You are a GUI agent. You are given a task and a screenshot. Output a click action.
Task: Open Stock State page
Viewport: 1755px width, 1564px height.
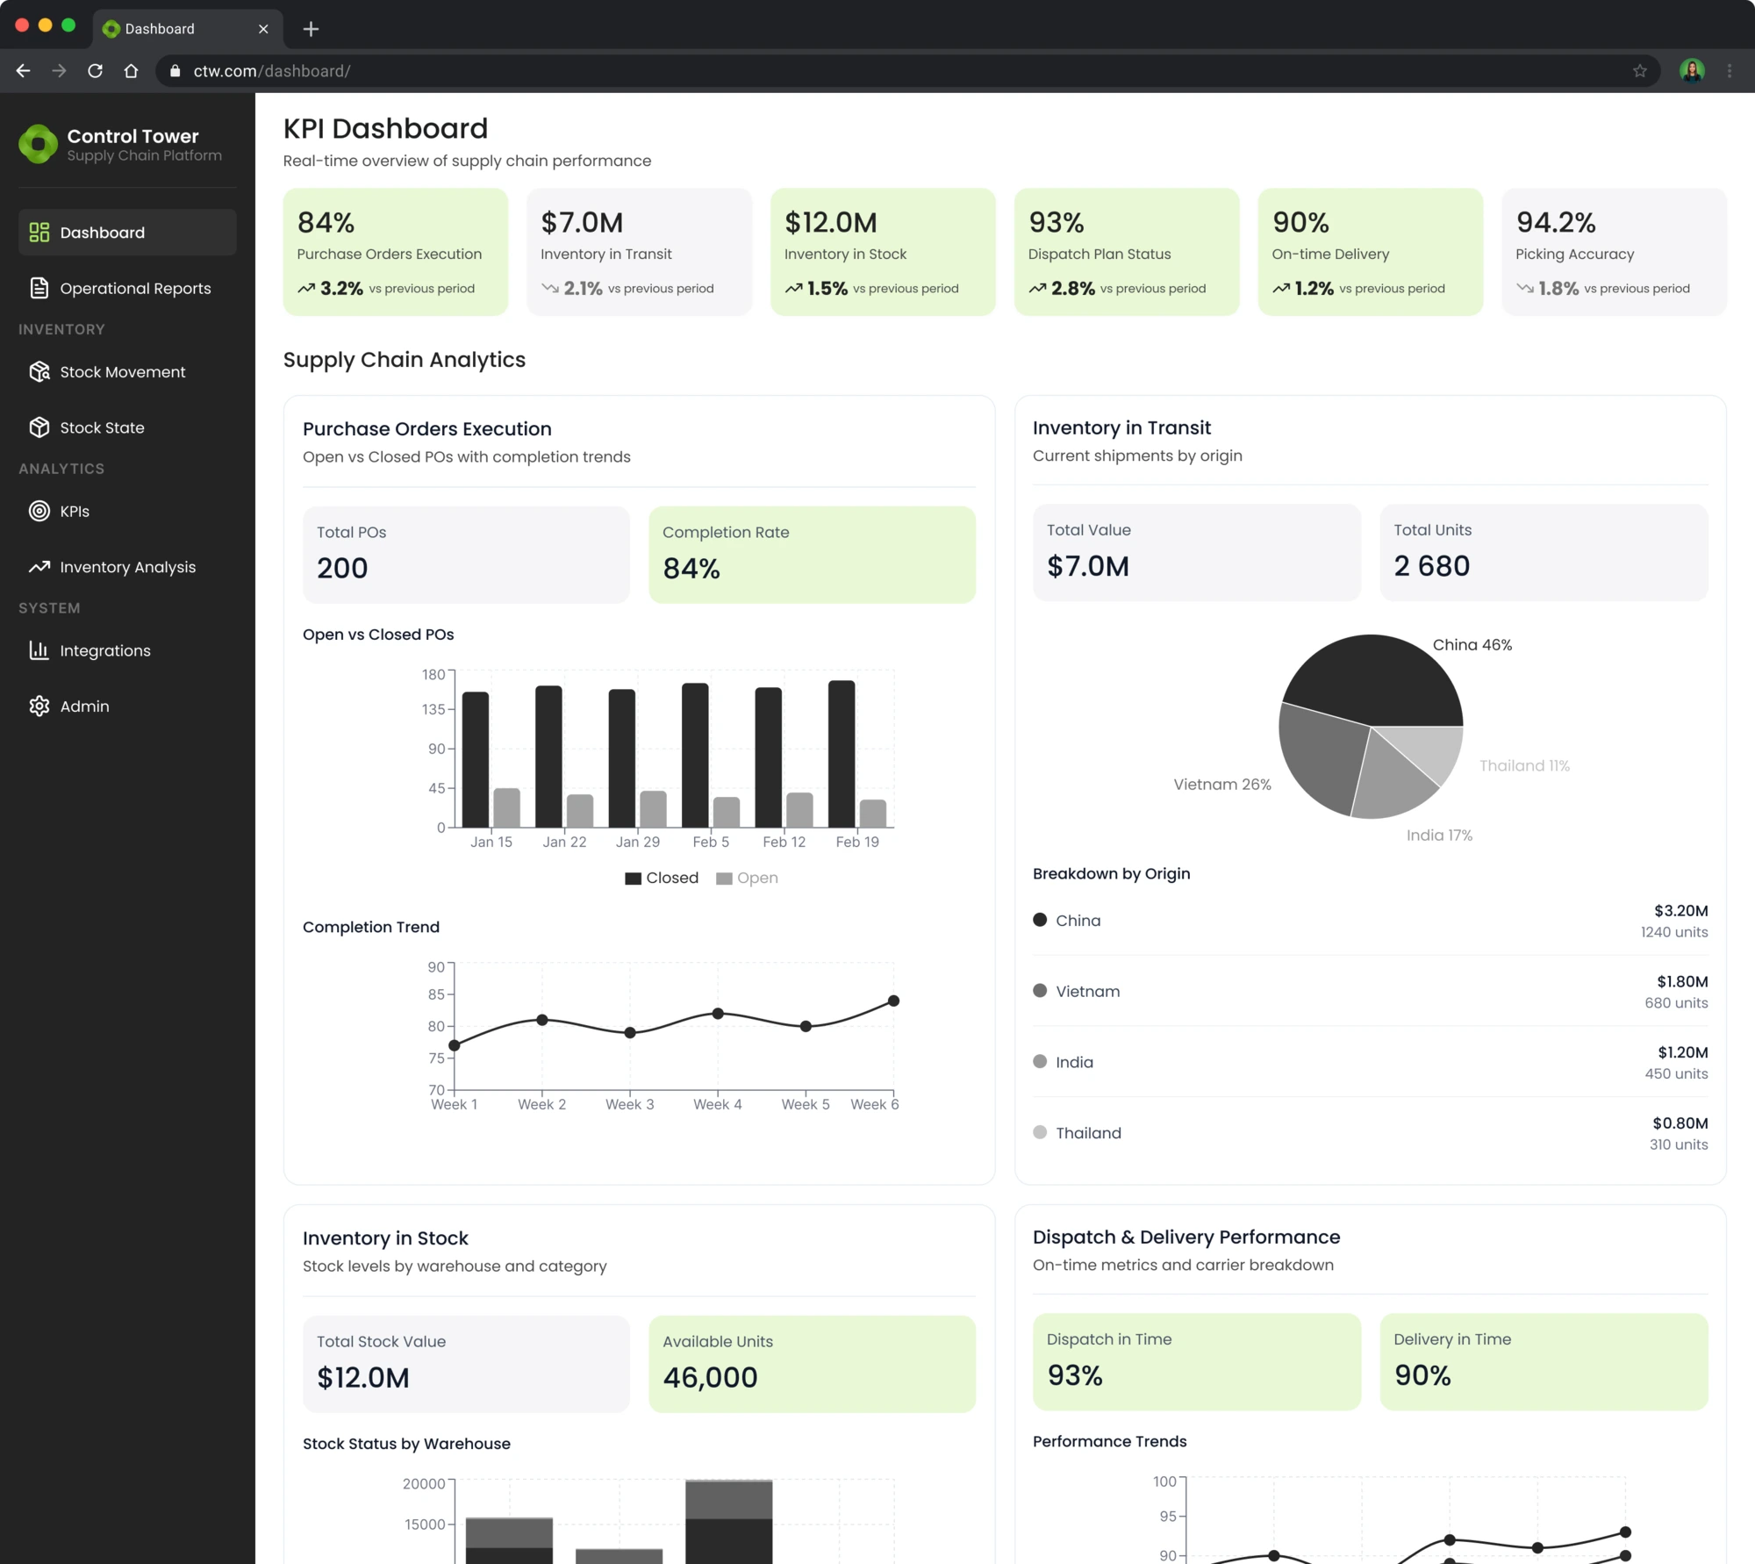(x=103, y=427)
